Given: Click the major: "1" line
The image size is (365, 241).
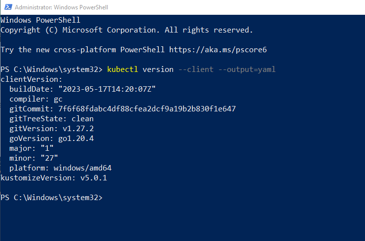Looking at the screenshot, I should coord(32,148).
